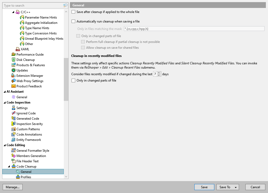Image resolution: width=268 pixels, height=193 pixels.
Task: Click the search magnifier icon
Action: click(x=65, y=6)
